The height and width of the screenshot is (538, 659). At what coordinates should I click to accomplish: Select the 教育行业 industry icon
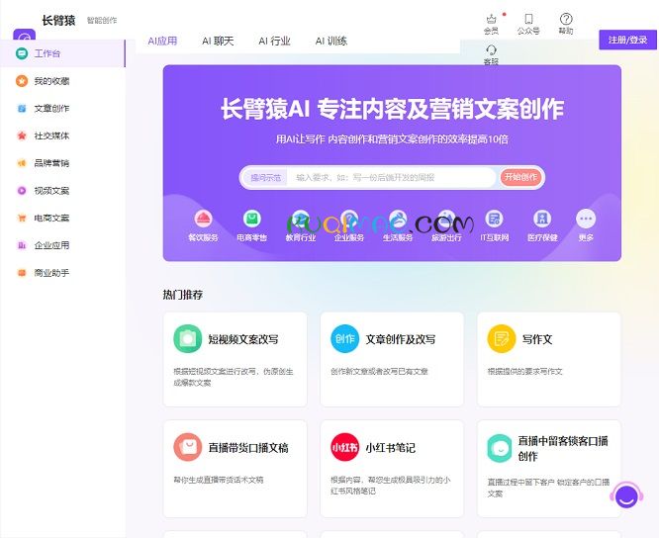(300, 219)
